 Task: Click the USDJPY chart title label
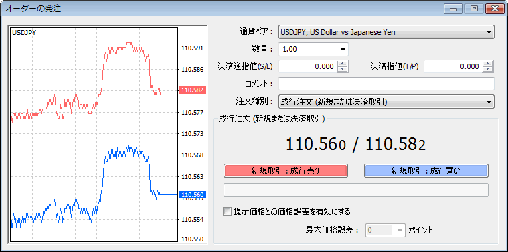click(24, 32)
